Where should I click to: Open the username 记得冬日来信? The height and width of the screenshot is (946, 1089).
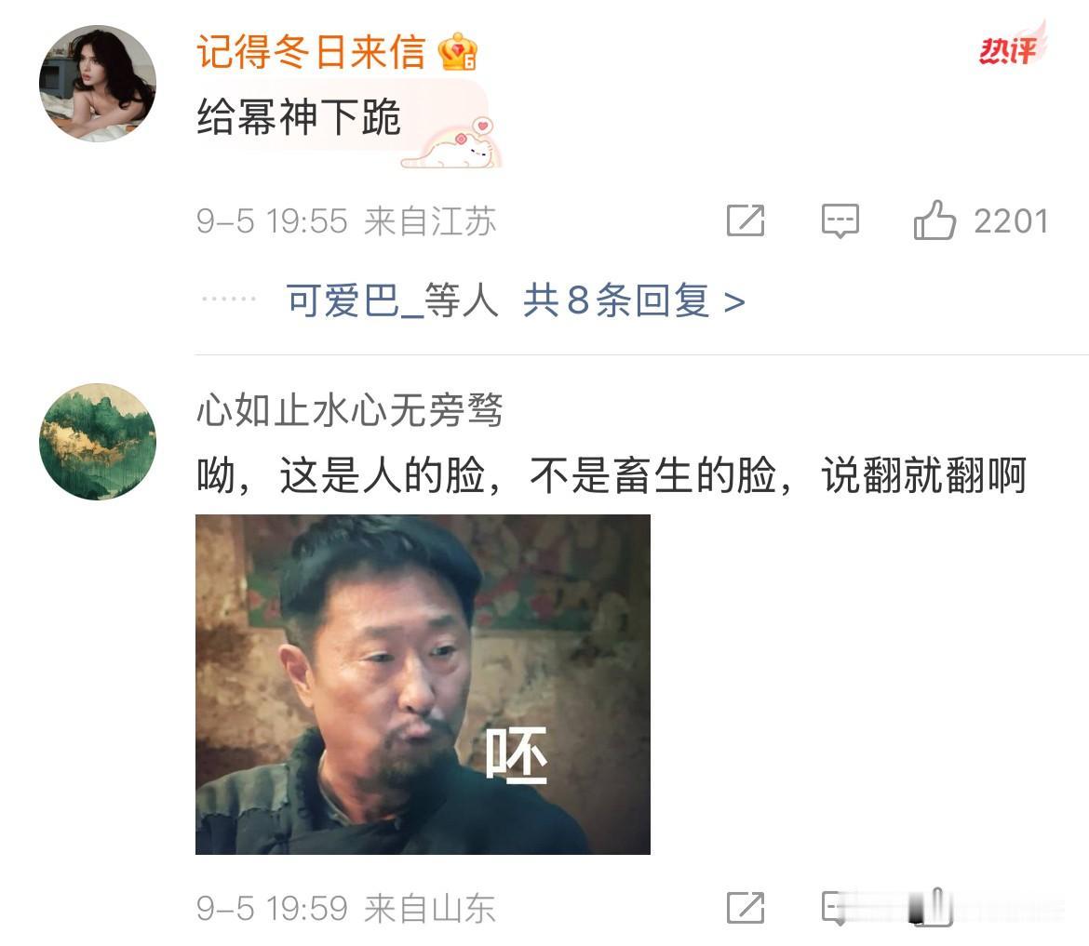[x=311, y=52]
